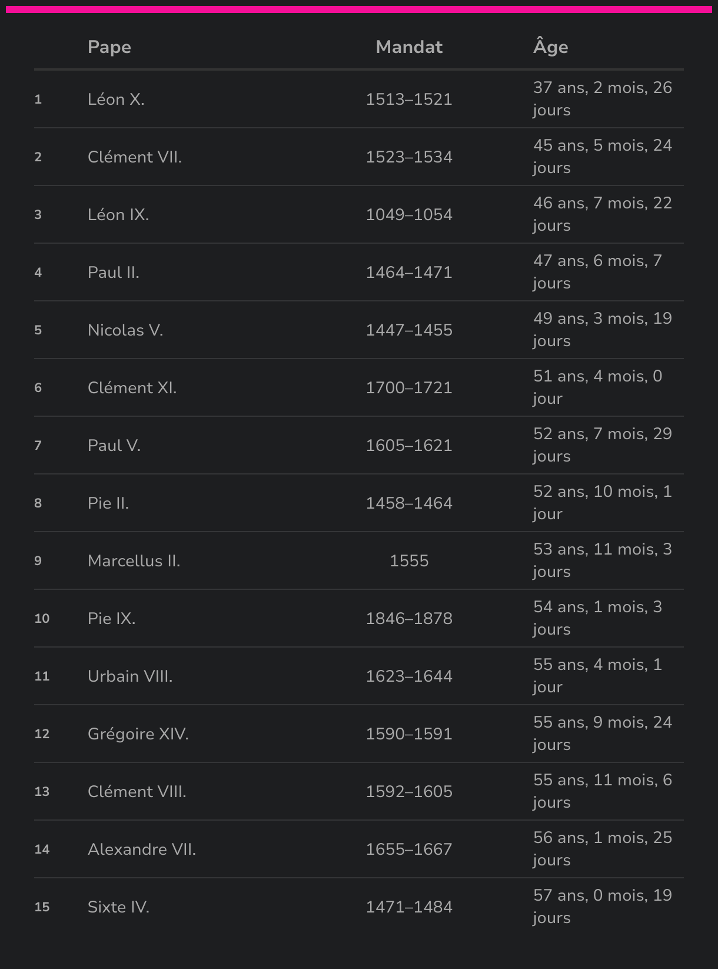Open the Clément VIII. entry
Screen dimensions: 718x969
[137, 791]
